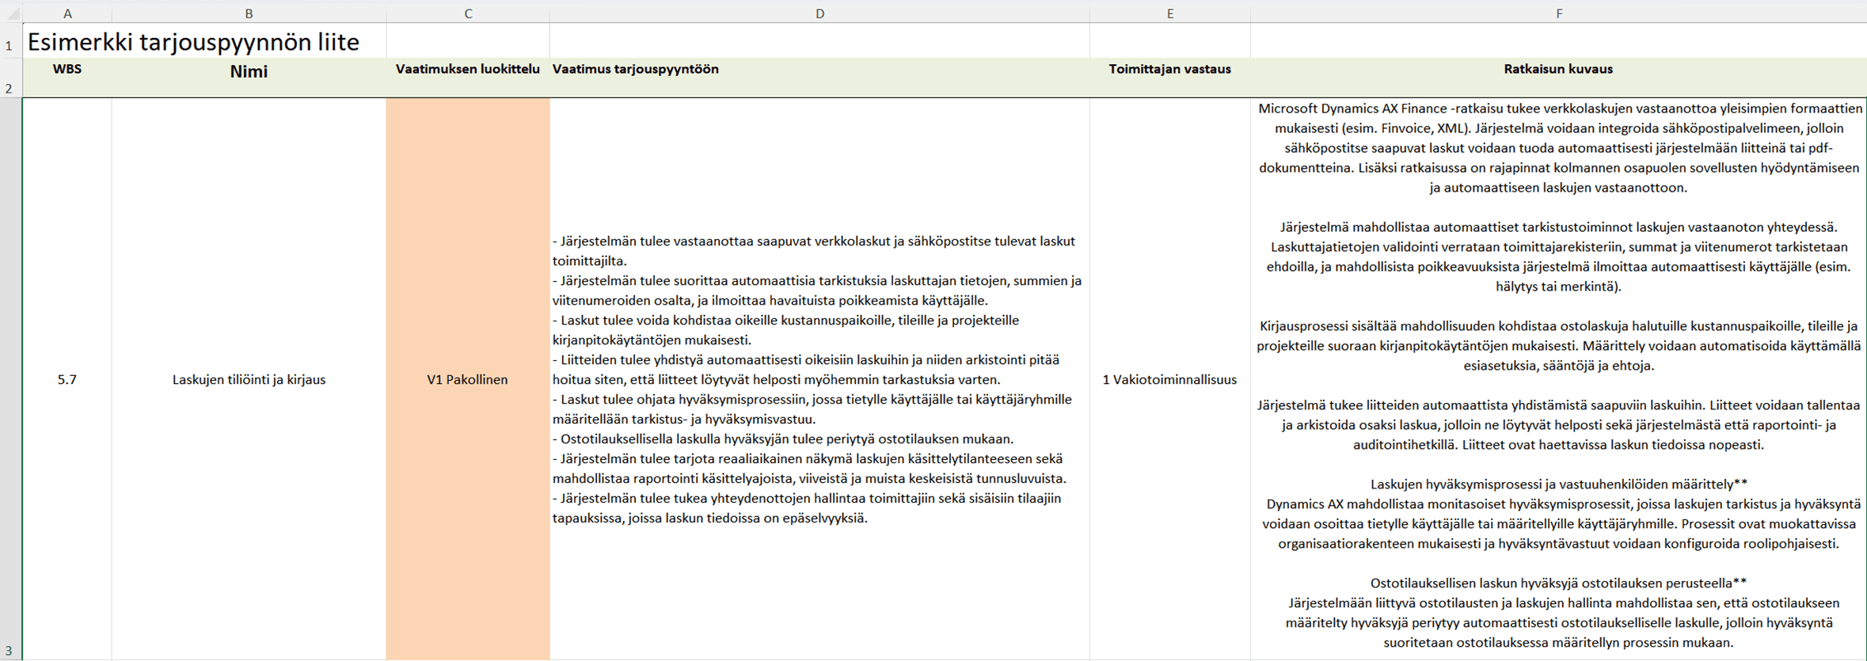The image size is (1867, 661).
Task: Select column D header
Action: tap(819, 13)
